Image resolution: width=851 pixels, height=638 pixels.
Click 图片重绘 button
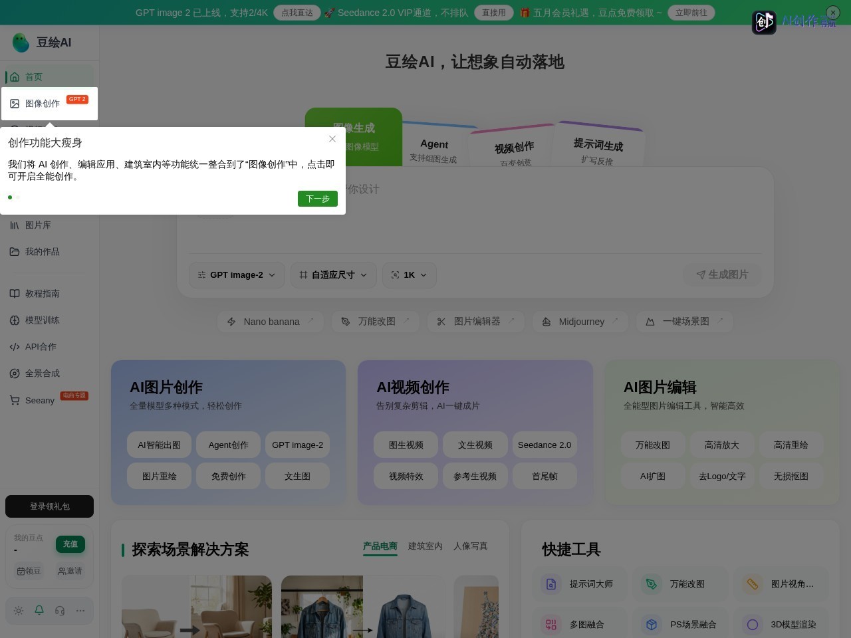pos(160,477)
